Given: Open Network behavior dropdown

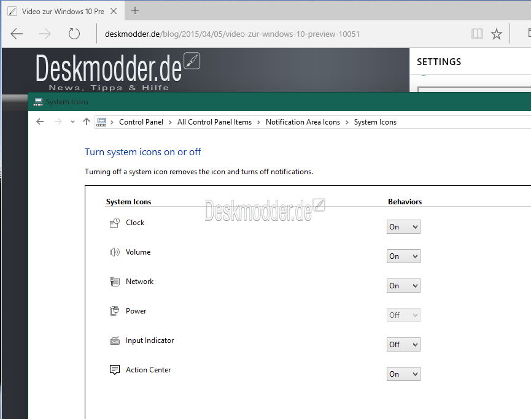Looking at the screenshot, I should (x=403, y=286).
